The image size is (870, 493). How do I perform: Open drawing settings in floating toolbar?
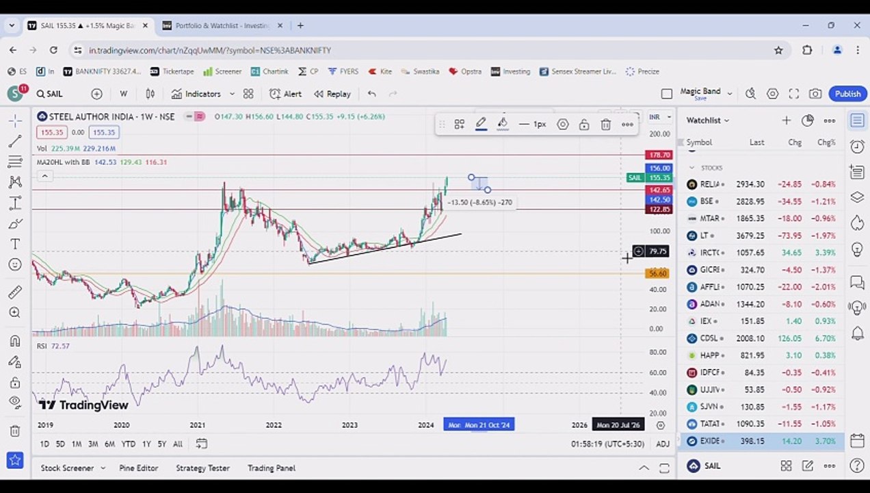coord(562,125)
